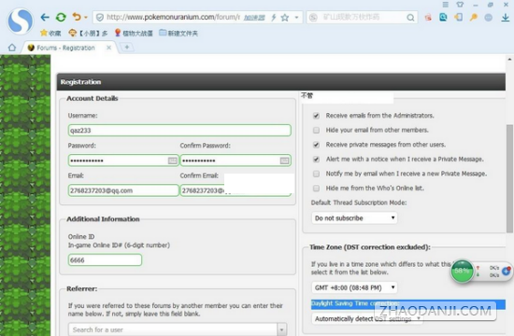Open the GMT +8:00 time zone dropdown
514x336 pixels.
coord(354,287)
